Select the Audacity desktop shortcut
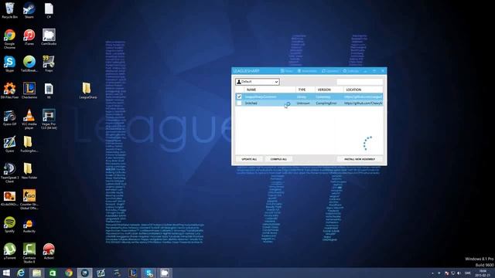 click(29, 225)
